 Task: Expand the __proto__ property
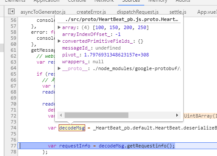[x=59, y=68]
